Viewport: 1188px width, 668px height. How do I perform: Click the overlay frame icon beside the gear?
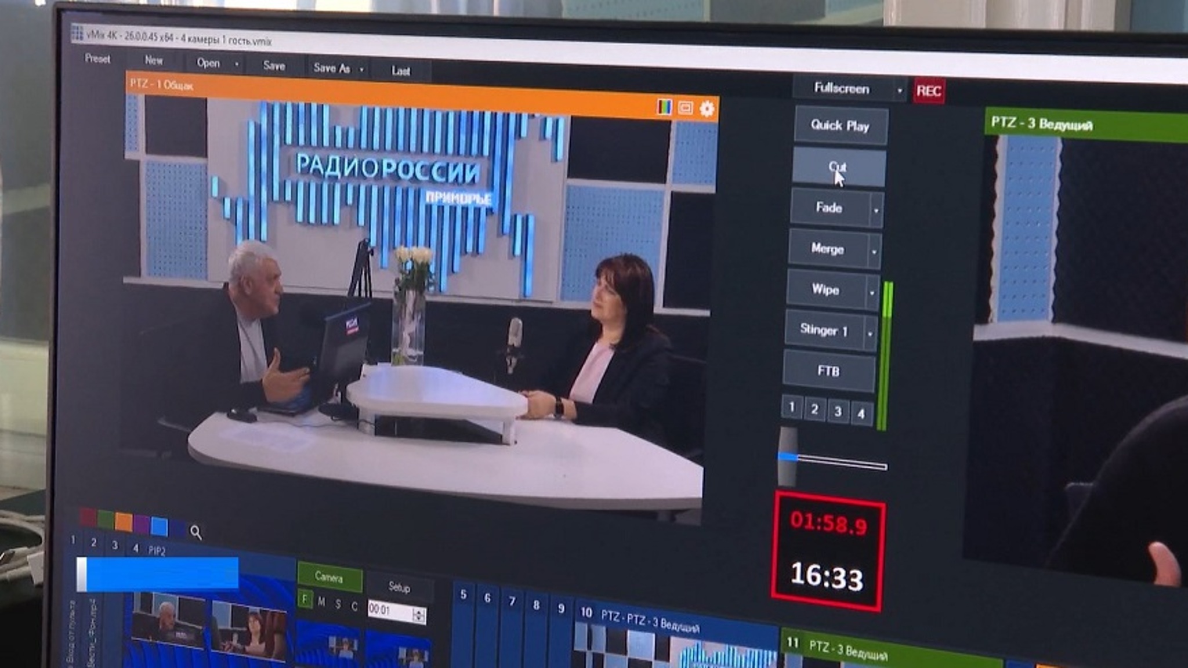686,108
